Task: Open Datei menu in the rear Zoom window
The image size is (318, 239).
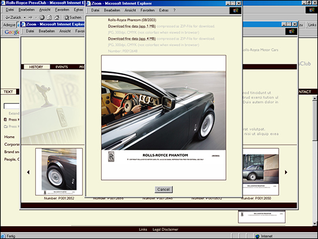Action: (x=30, y=31)
